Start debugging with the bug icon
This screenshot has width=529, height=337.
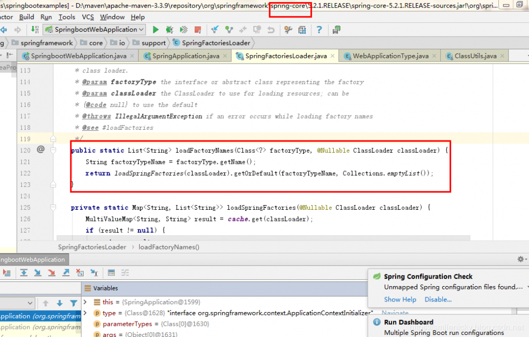point(169,30)
